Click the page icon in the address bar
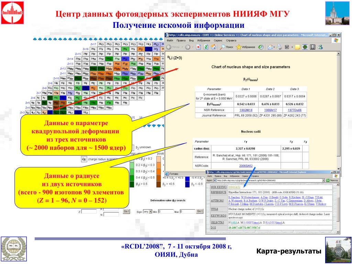Screen dimensions: 352x264 point(215,180)
